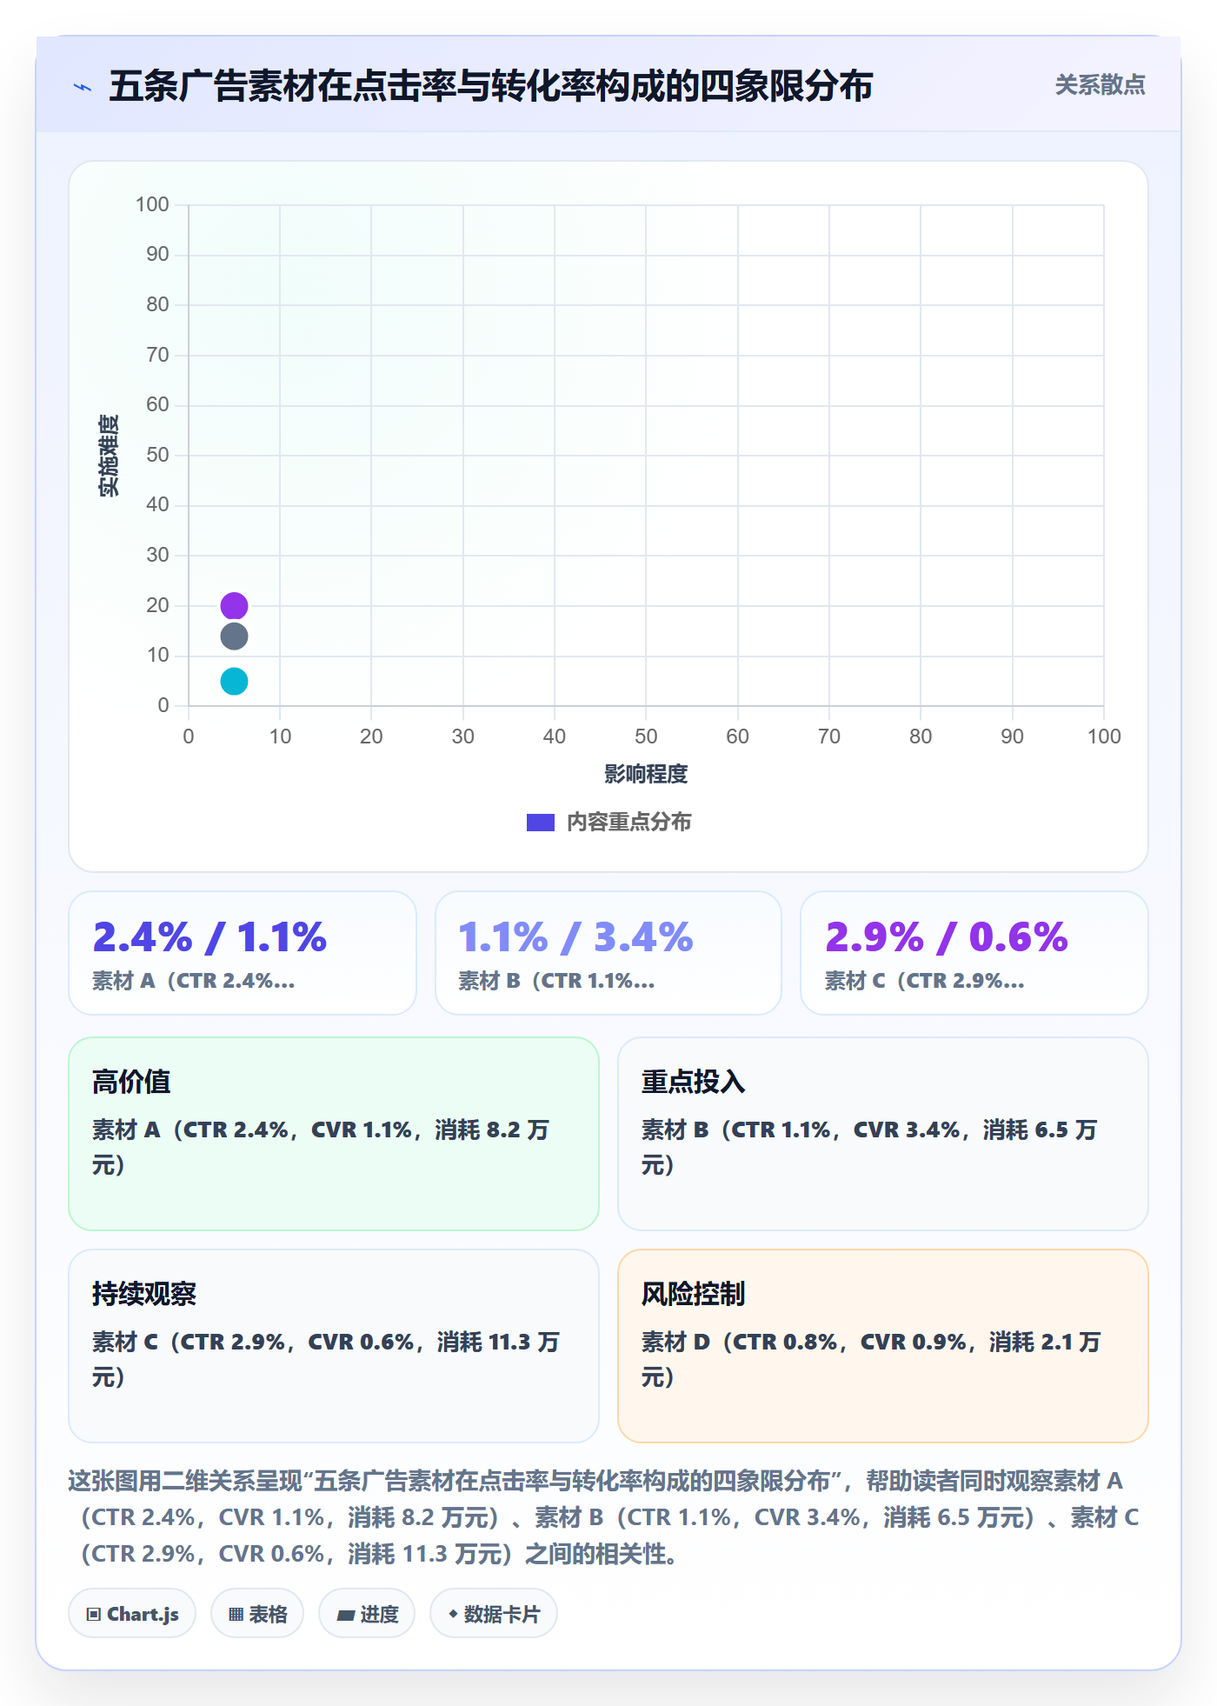The image size is (1217, 1706).
Task: Click the lightning bolt icon beside the title
Action: pos(83,87)
